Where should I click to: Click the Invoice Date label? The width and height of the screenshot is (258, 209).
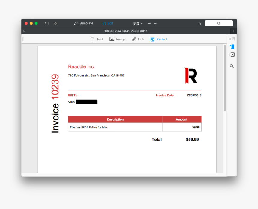pos(165,96)
